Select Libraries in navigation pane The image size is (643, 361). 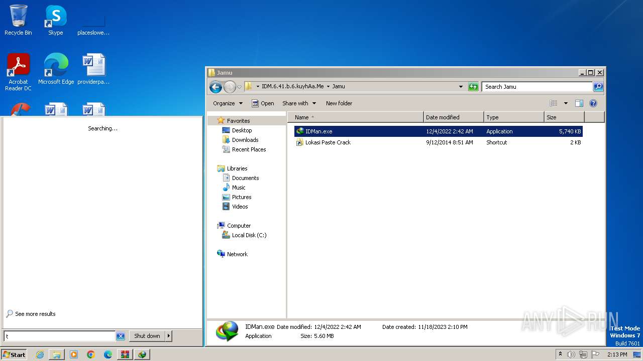click(x=237, y=168)
